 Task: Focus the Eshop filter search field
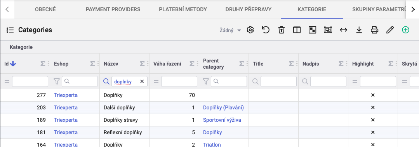80,81
